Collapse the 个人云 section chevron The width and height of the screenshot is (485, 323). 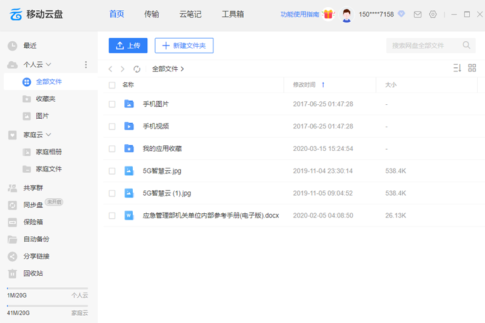[x=48, y=64]
